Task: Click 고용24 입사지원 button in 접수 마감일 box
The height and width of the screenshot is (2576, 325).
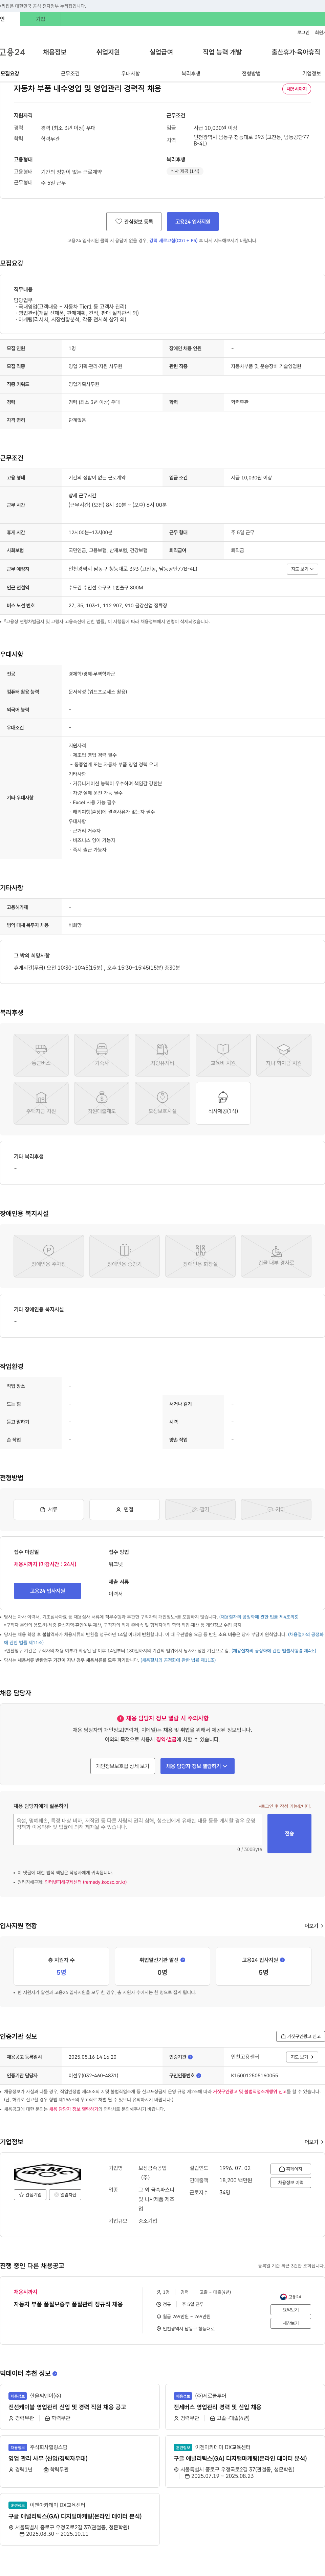Action: [47, 1591]
